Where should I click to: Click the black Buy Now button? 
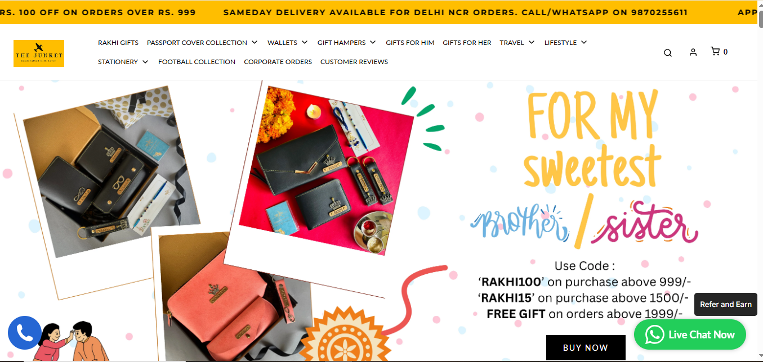(x=586, y=347)
